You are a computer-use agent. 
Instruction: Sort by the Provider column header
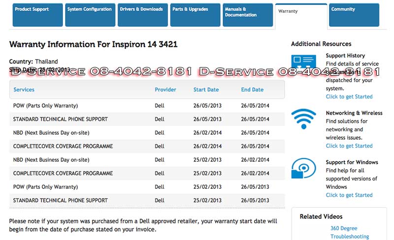165,90
